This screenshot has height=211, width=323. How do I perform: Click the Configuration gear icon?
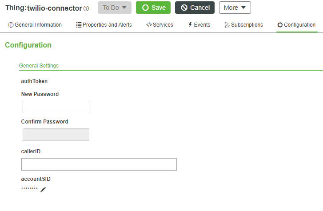280,25
